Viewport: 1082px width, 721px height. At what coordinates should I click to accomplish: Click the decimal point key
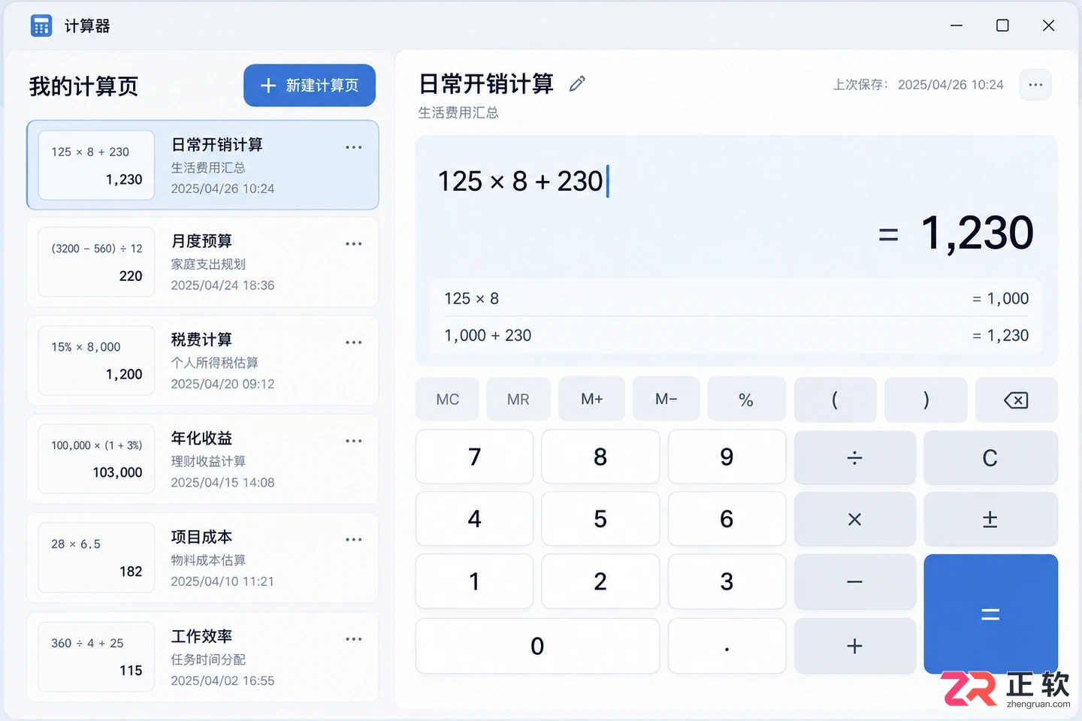tap(727, 646)
